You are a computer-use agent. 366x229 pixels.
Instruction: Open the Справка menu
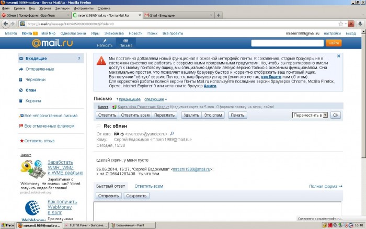(x=104, y=8)
